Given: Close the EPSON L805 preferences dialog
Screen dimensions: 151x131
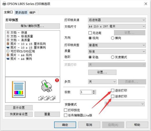Looking at the screenshot, I should 146,4.
